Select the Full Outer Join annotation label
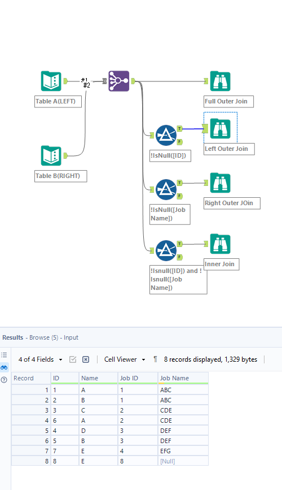The width and height of the screenshot is (282, 490). tap(228, 102)
